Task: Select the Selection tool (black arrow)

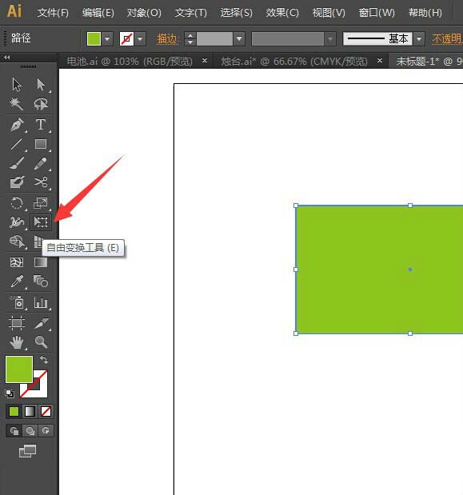Action: [17, 85]
